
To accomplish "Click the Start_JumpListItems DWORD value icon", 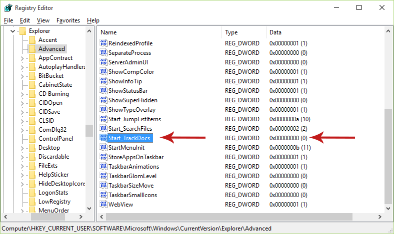I will pyautogui.click(x=103, y=119).
